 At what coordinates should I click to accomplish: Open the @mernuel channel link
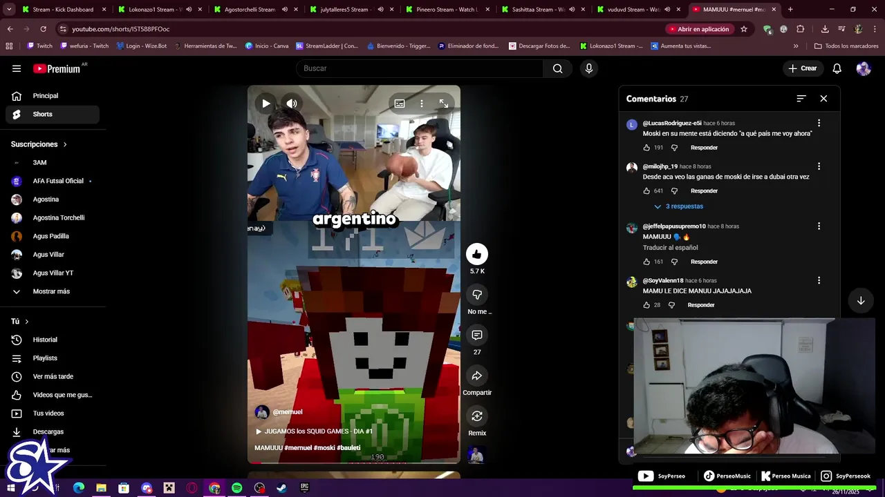287,412
